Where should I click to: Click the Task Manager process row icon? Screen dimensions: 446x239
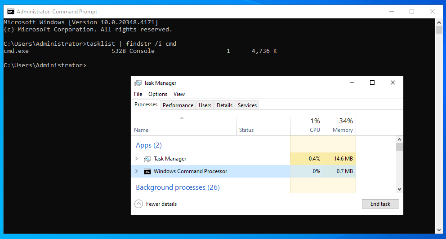tap(147, 159)
